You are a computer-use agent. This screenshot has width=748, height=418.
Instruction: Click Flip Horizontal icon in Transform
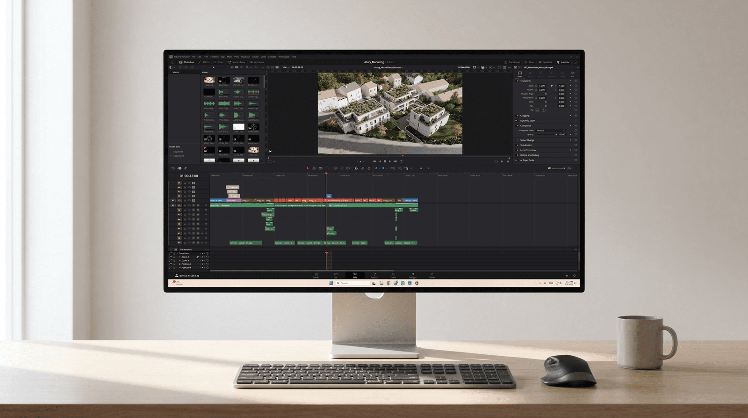click(537, 110)
